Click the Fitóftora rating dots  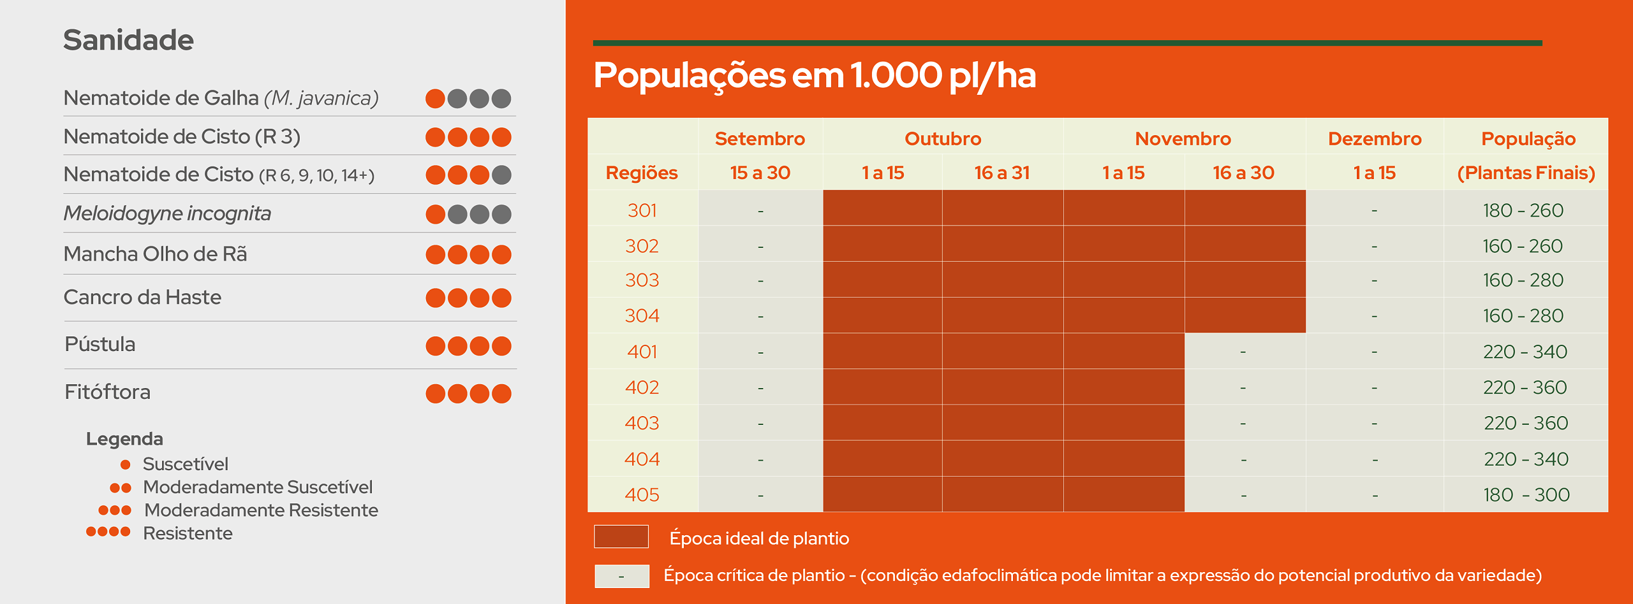[468, 394]
